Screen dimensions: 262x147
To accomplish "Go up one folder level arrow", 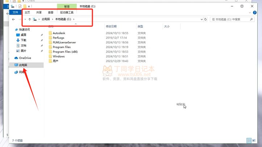I will coord(30,20).
